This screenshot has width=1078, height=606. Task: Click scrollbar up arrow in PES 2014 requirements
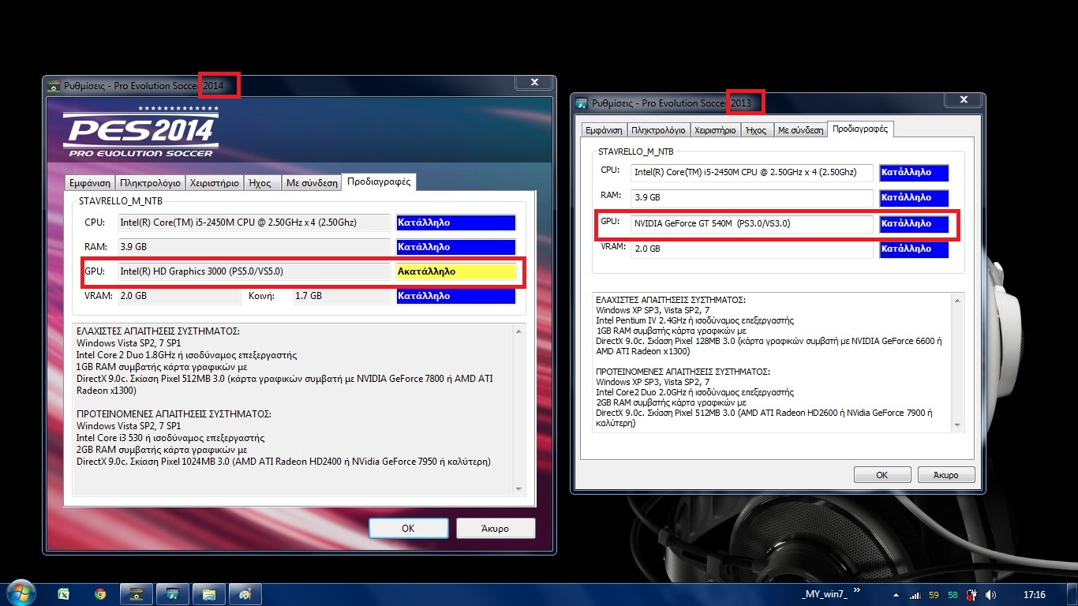[518, 331]
